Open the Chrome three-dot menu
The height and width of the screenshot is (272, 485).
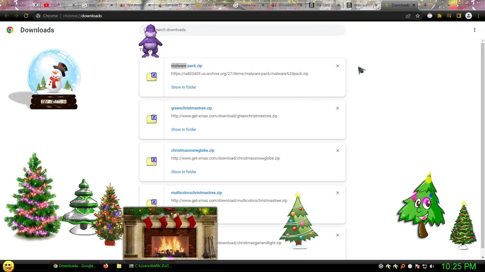click(x=478, y=16)
